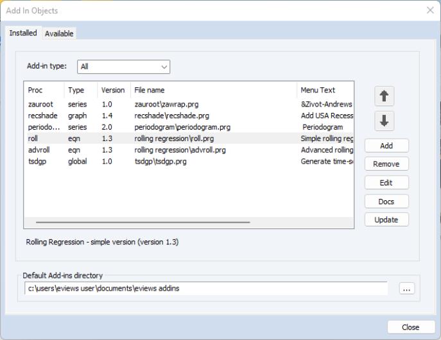Screen dimensions: 441x340
Task: Sort list by the Version column header
Action: pyautogui.click(x=113, y=90)
